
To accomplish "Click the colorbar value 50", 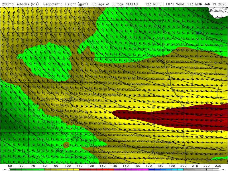I will [x=10, y=166].
